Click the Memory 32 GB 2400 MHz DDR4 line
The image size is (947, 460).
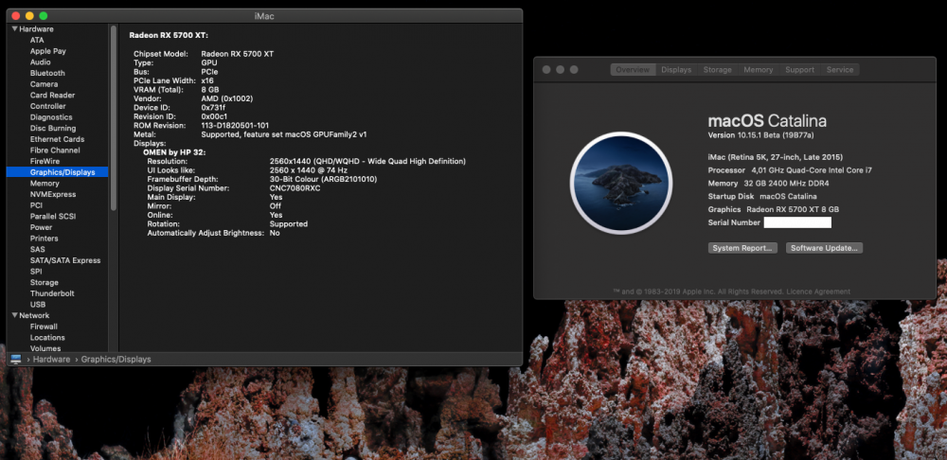768,183
